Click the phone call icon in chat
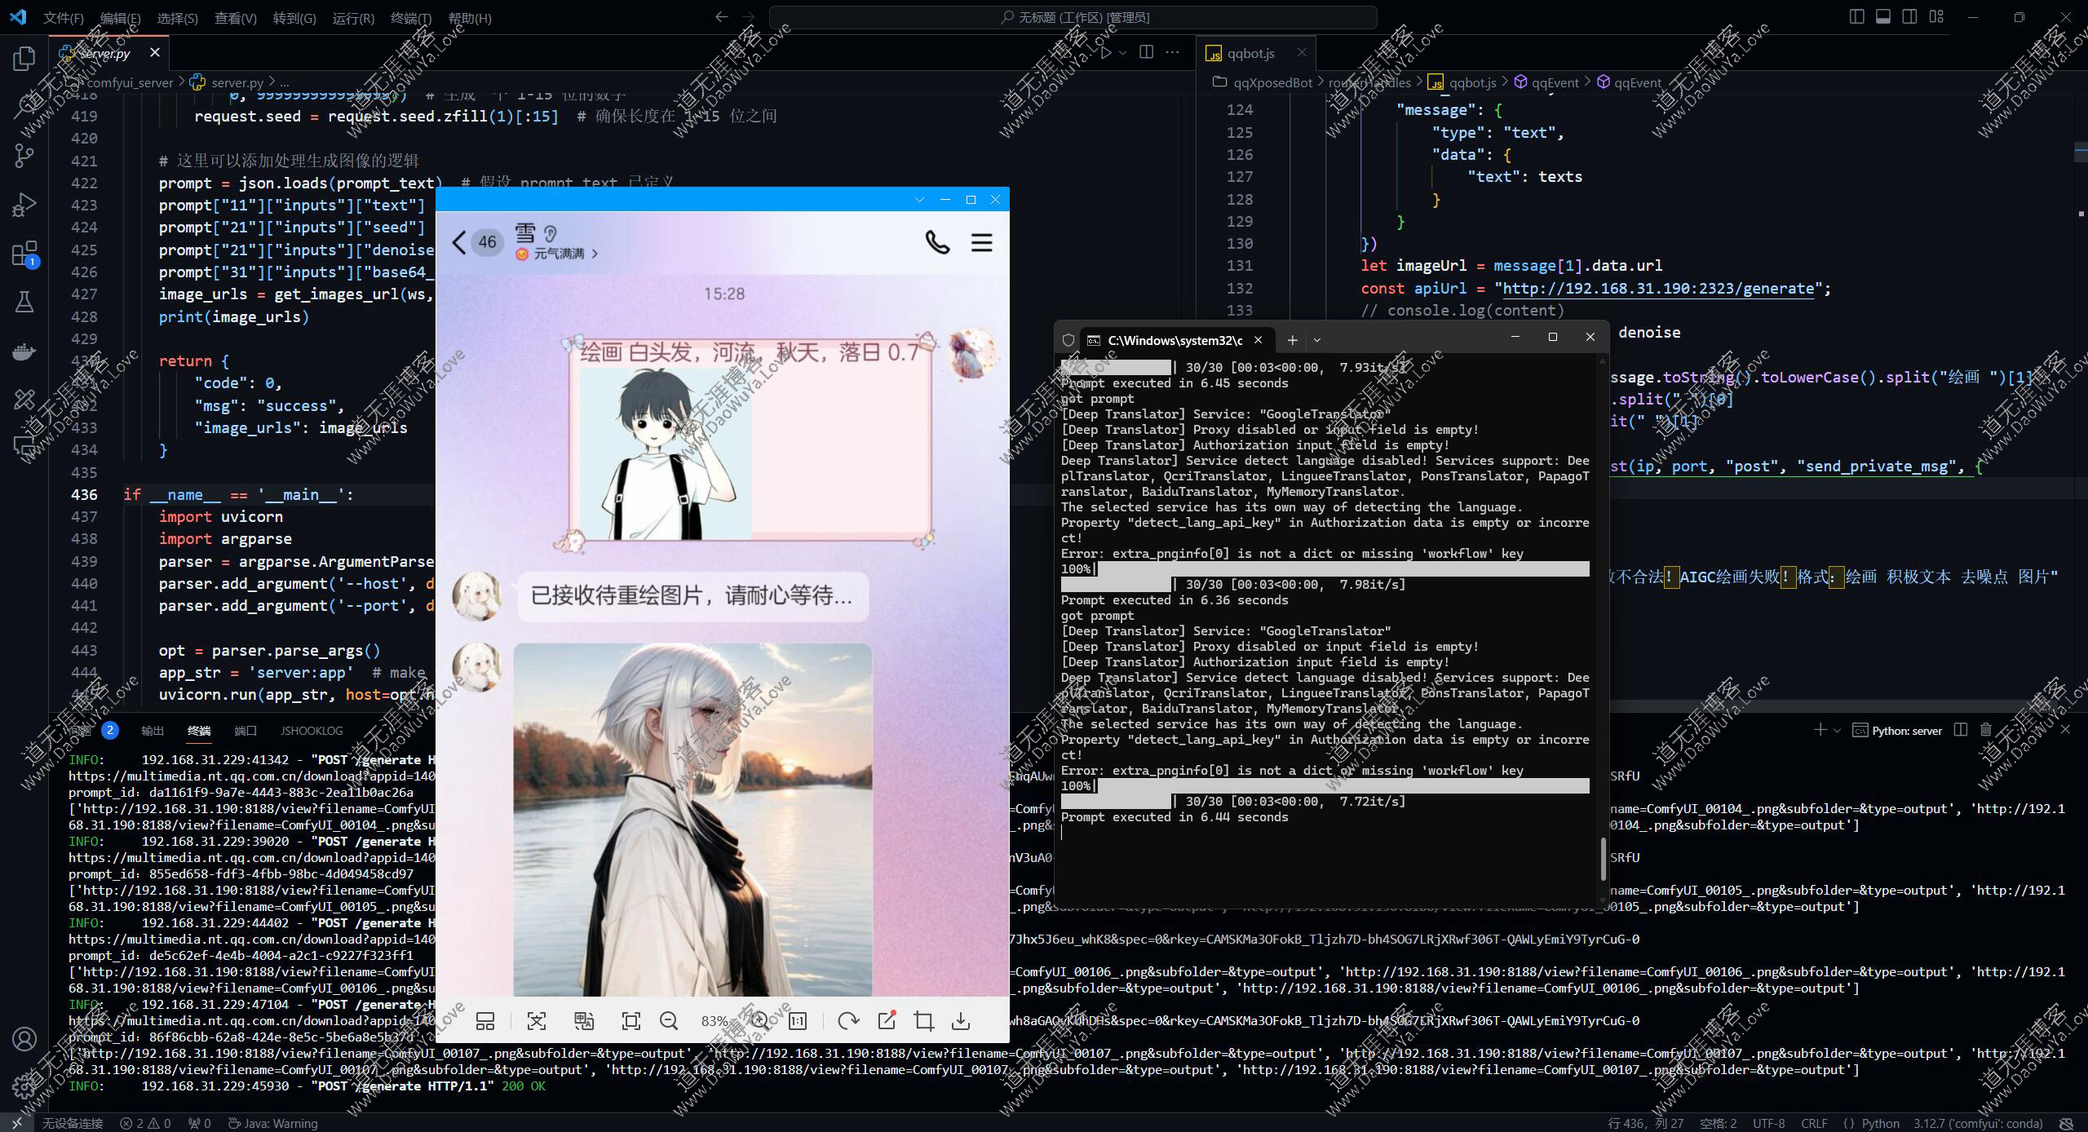 937,242
